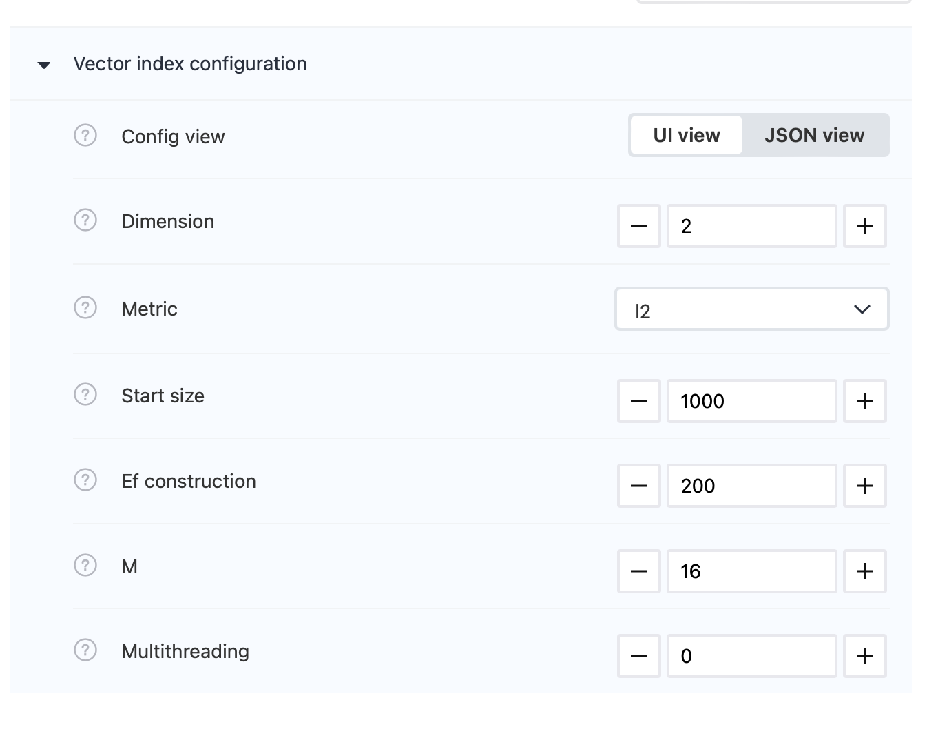Open help icon beside the M setting
The image size is (938, 729).
(x=85, y=565)
